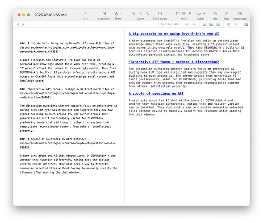Toggle the flag mark
This screenshot has height=223, width=263.
[x=178, y=13]
